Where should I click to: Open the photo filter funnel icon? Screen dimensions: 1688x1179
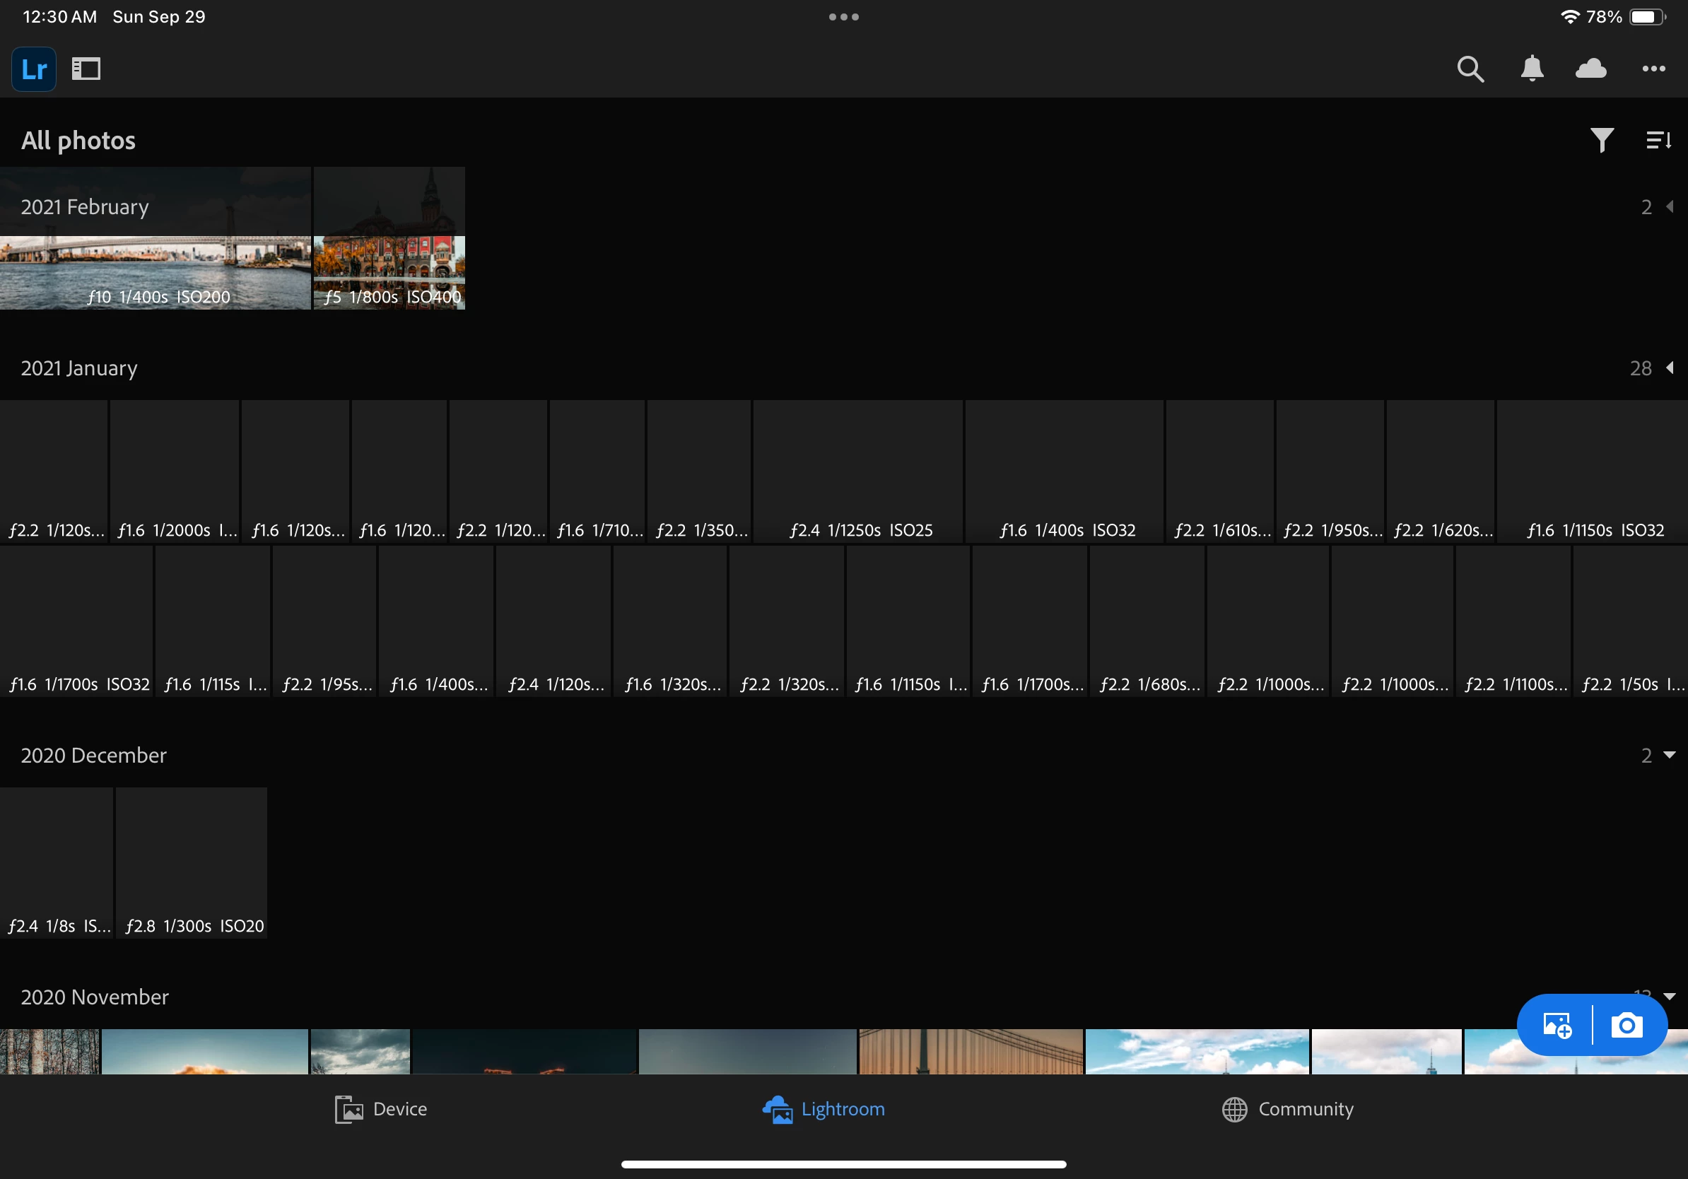click(x=1601, y=140)
